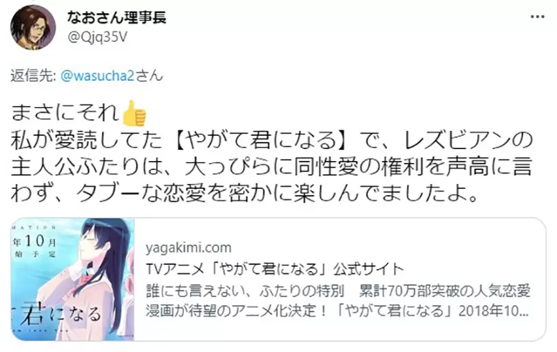Open TVアニメ「やがて君になる」公式サイト card title
The height and width of the screenshot is (352, 557).
(275, 269)
